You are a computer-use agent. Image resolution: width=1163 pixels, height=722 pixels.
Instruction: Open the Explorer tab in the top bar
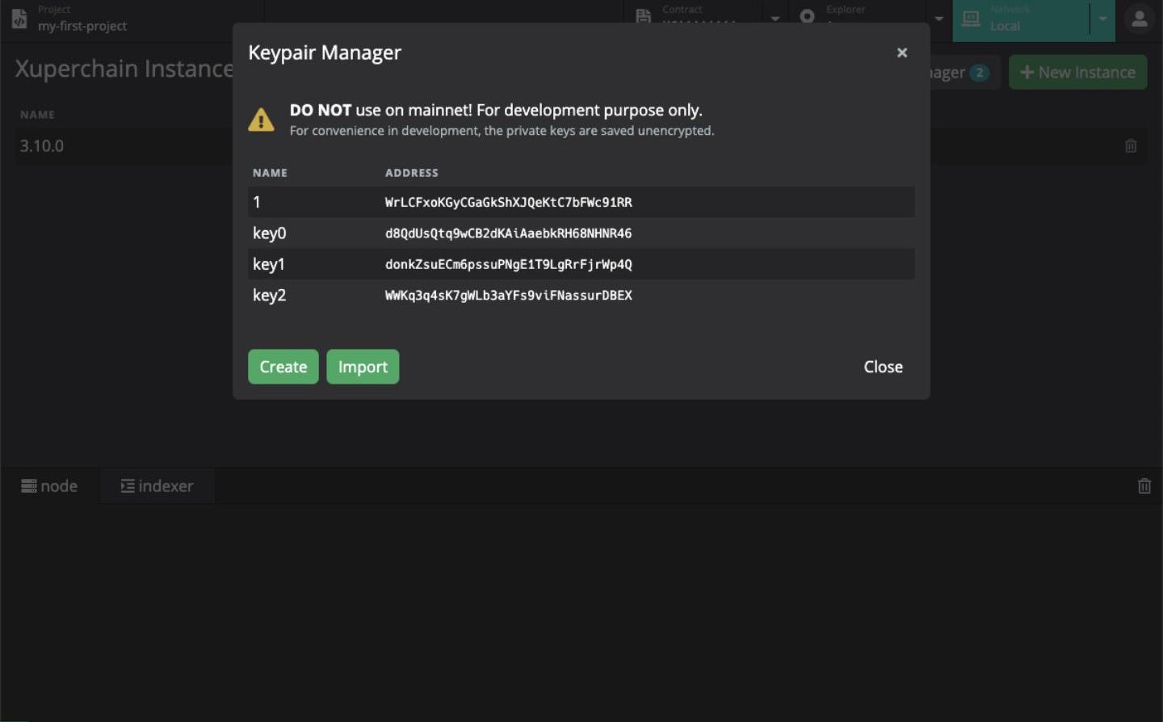[856, 19]
